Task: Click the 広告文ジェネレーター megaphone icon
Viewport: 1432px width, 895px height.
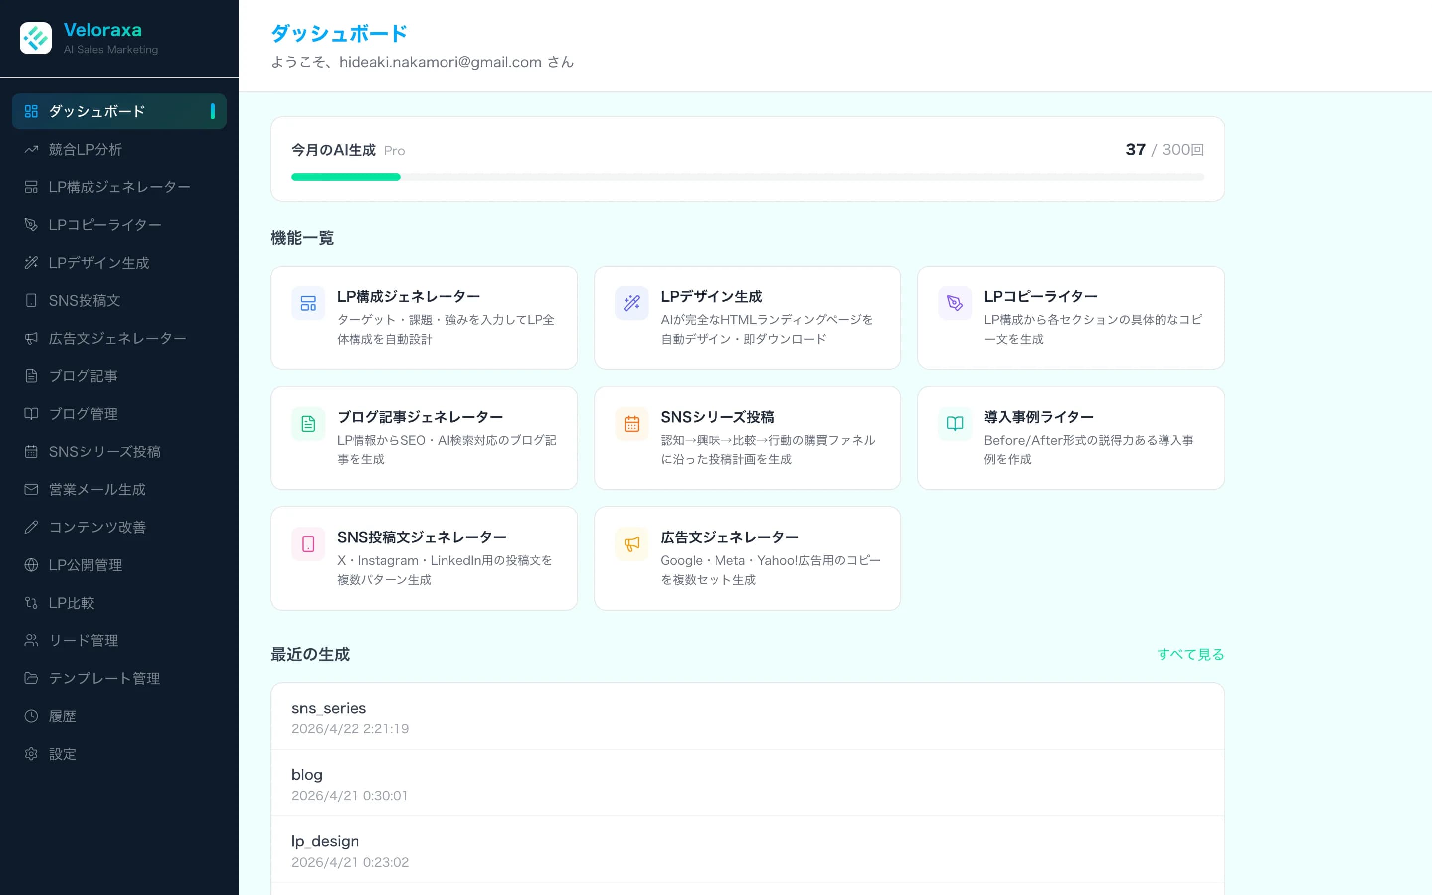Action: tap(631, 543)
